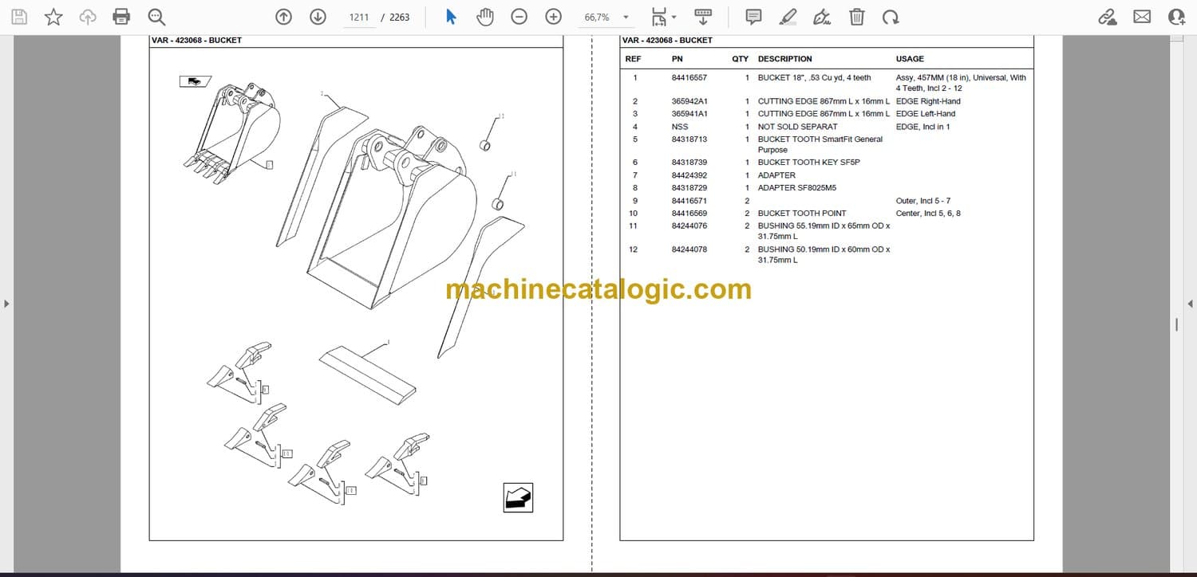Click part number 84416571
The image size is (1197, 577).
689,201
